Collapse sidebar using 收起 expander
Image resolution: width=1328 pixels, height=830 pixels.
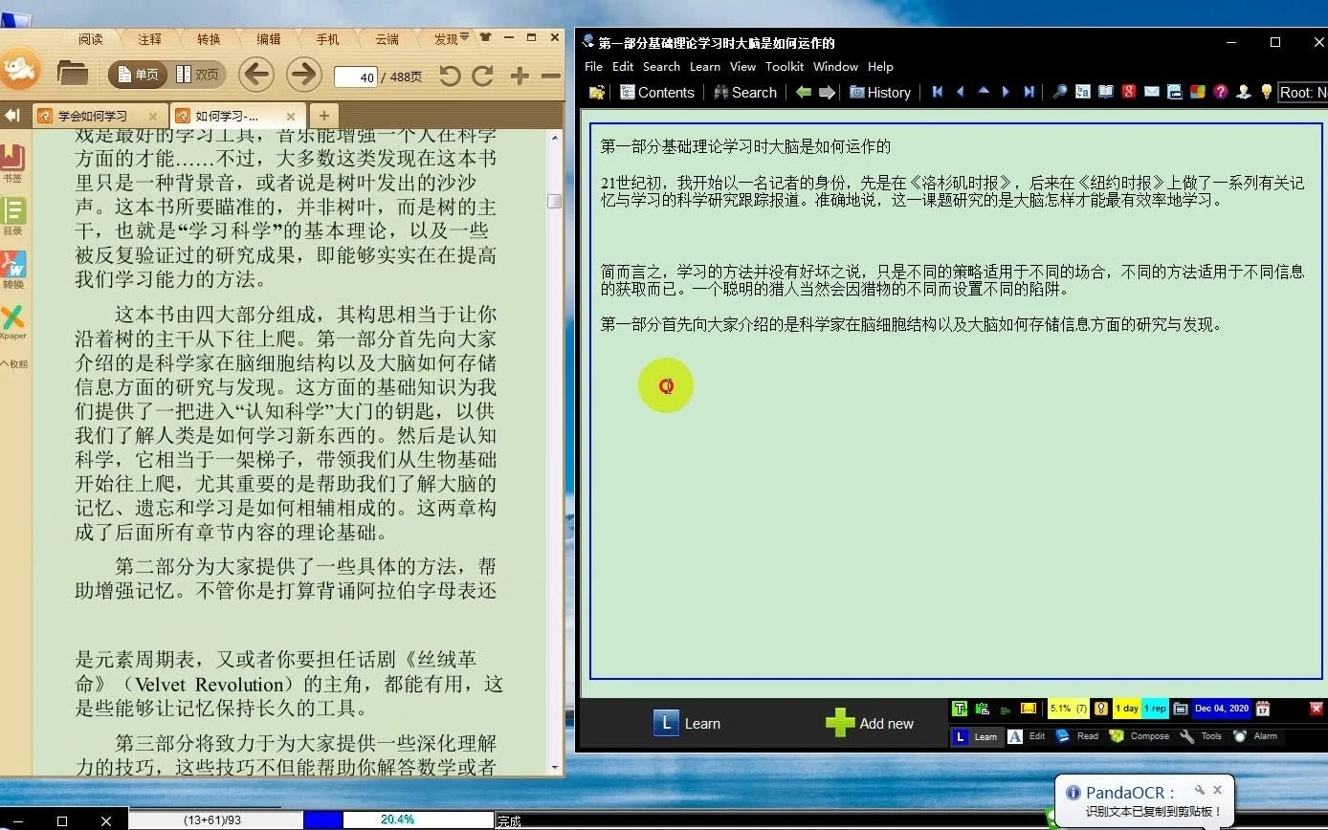pos(13,364)
